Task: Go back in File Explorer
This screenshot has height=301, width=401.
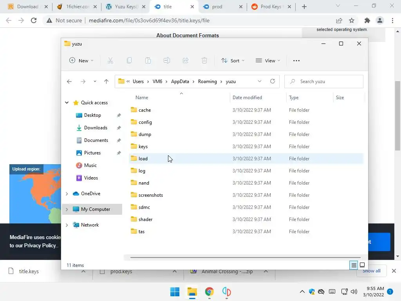Action: click(x=69, y=82)
